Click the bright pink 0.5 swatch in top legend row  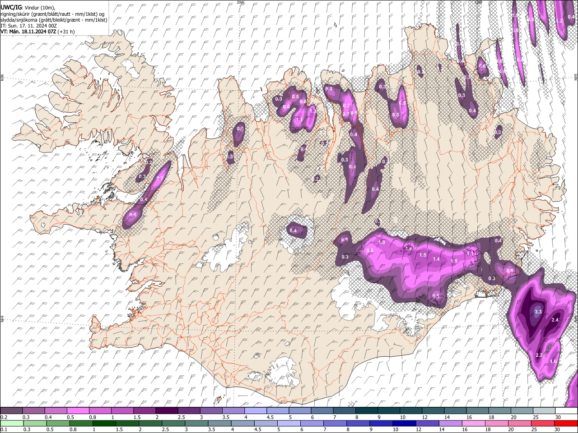[x=78, y=410]
